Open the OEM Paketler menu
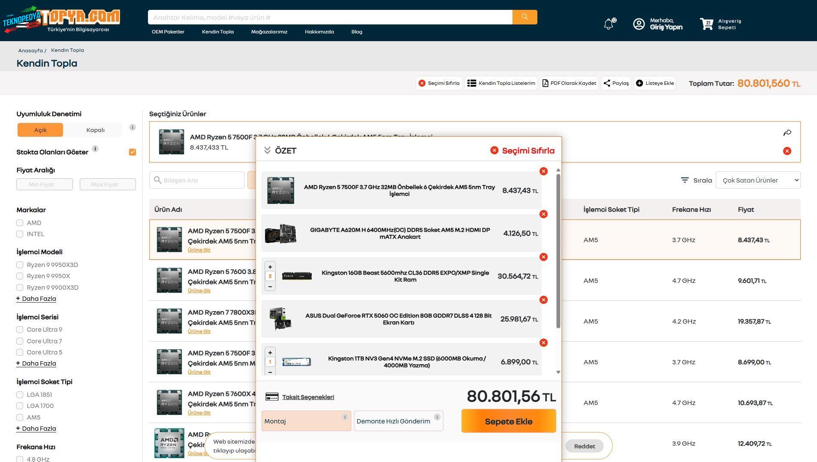817x462 pixels. pos(168,32)
